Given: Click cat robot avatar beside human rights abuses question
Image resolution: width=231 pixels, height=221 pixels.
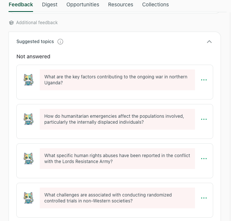Looking at the screenshot, I should point(29,159).
